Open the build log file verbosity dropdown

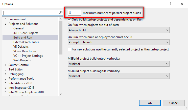119,76
